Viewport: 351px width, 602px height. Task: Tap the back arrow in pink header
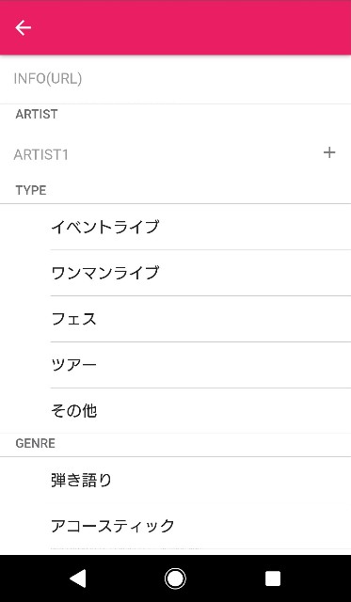(x=23, y=27)
